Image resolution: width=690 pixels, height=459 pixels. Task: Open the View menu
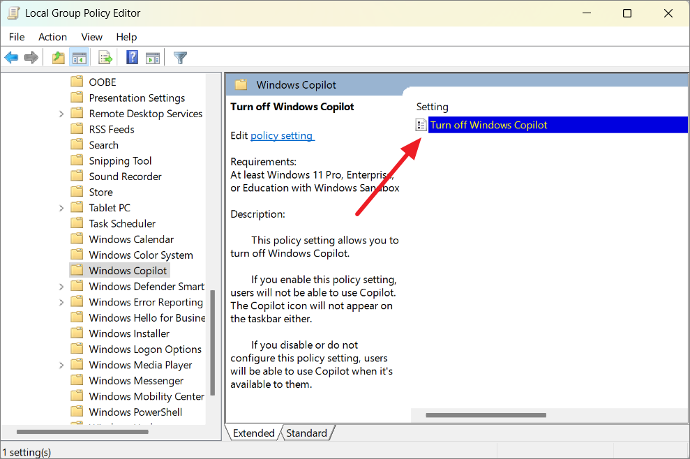[x=91, y=37]
